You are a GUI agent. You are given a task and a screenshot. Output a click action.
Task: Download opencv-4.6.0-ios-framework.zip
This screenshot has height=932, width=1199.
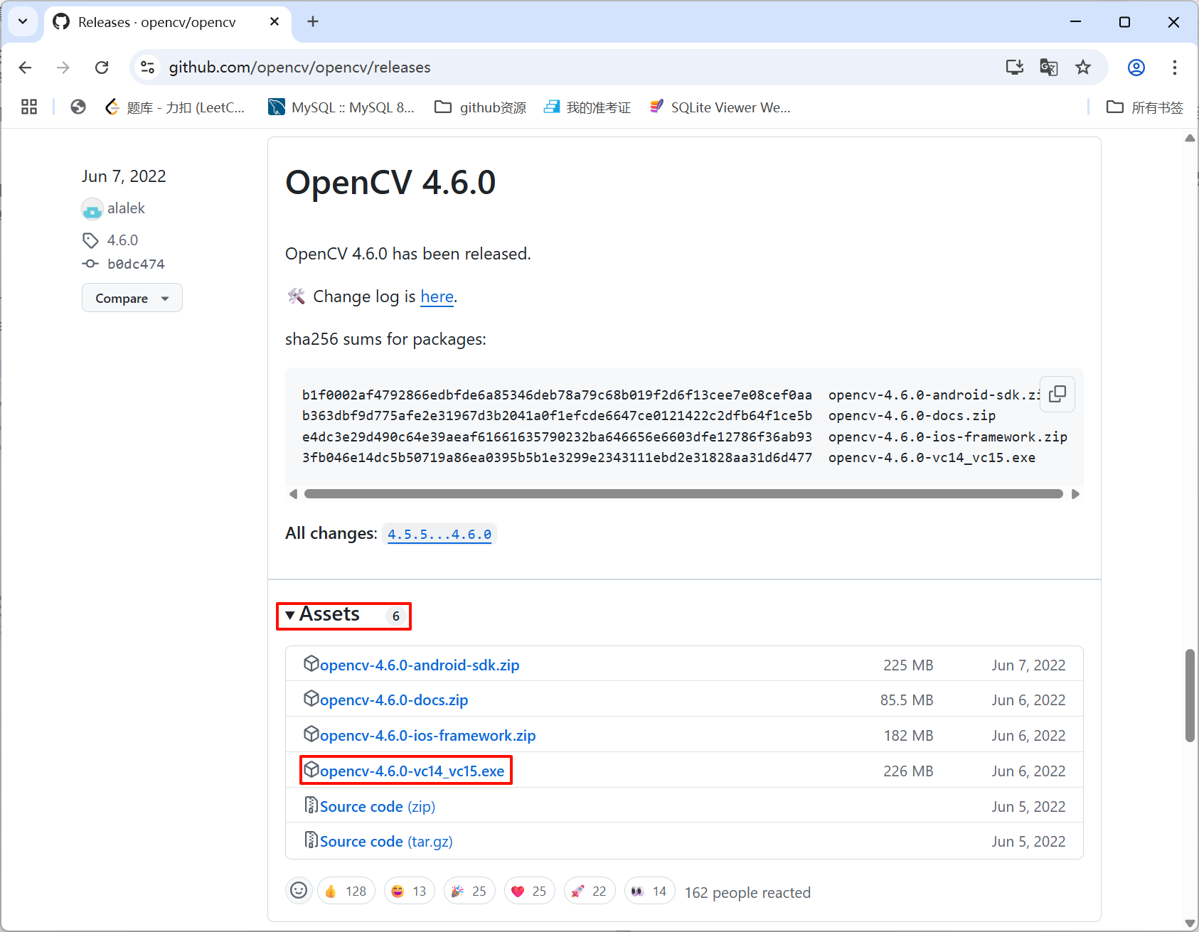(427, 735)
